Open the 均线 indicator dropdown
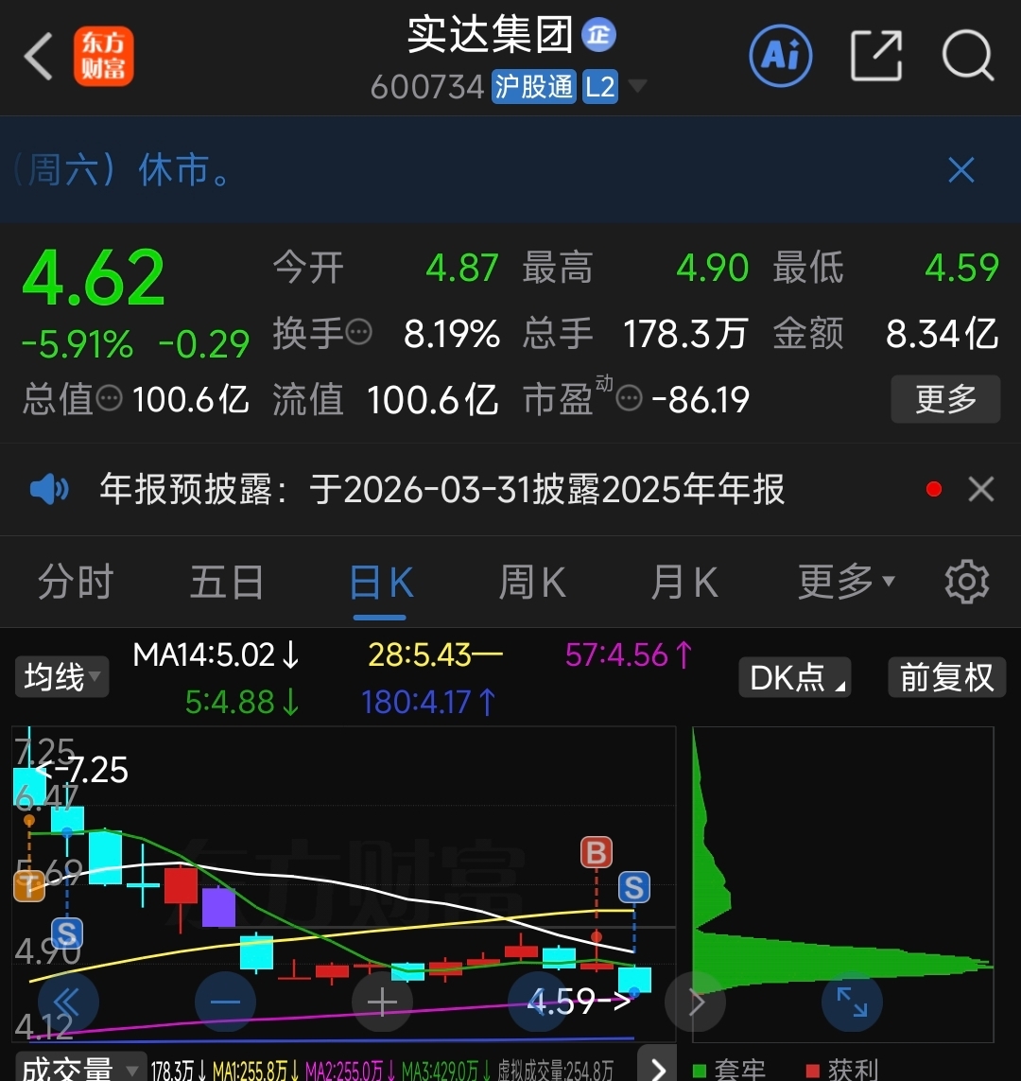 pyautogui.click(x=62, y=676)
